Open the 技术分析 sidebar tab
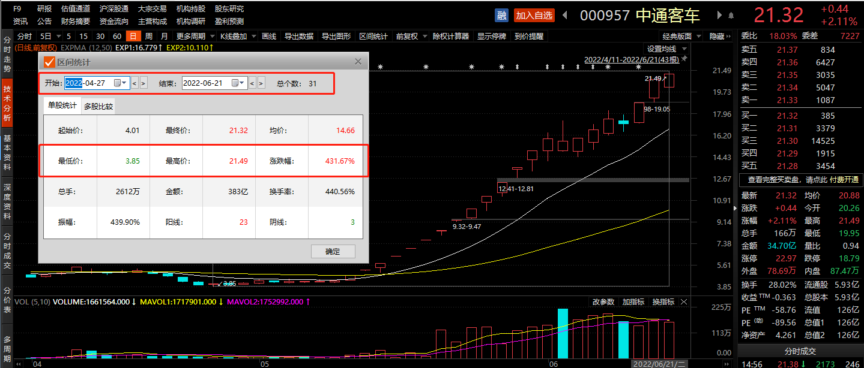 tap(7, 104)
